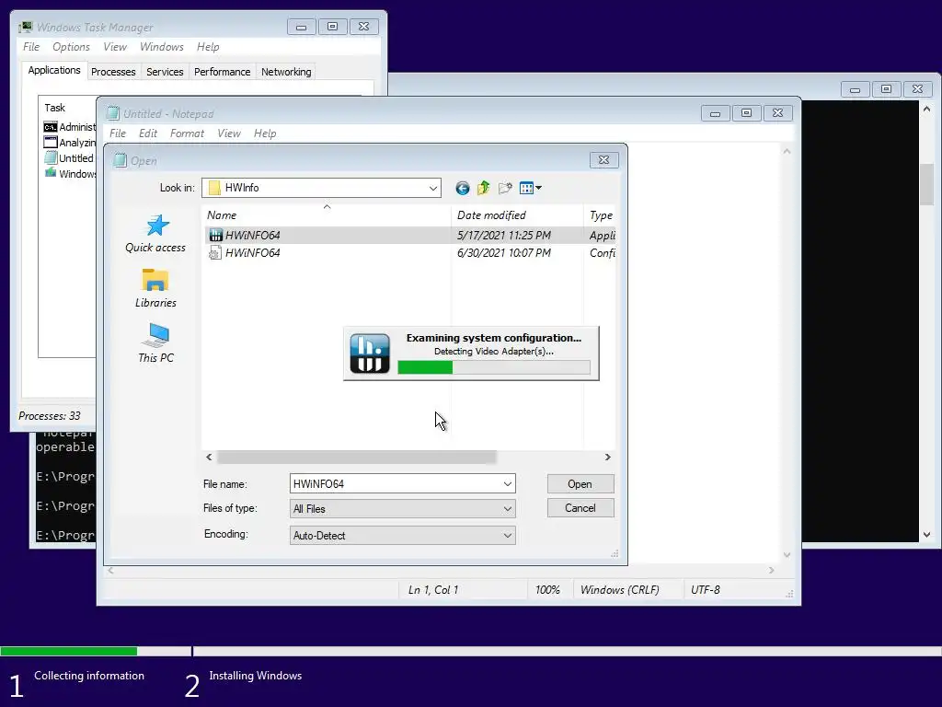Click 'UTF-8' in Notepad status bar
The width and height of the screenshot is (942, 707).
706,590
